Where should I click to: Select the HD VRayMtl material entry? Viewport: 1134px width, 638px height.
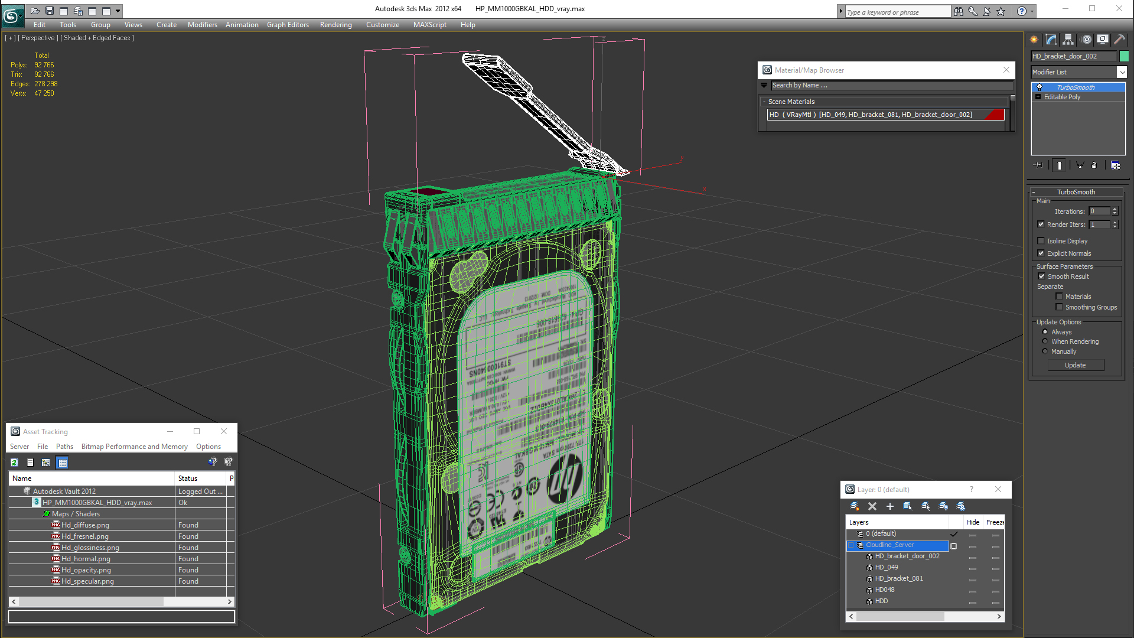click(x=885, y=115)
